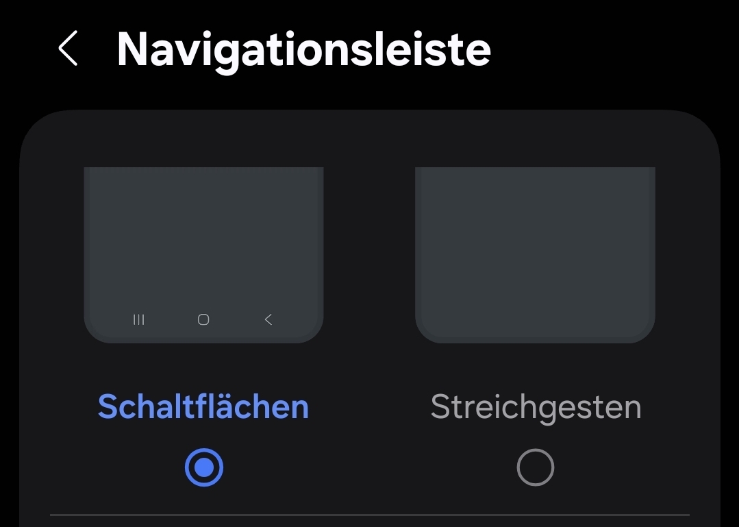Tap the recents icon in the Schaltflächen preview
The image size is (739, 527).
(x=138, y=319)
